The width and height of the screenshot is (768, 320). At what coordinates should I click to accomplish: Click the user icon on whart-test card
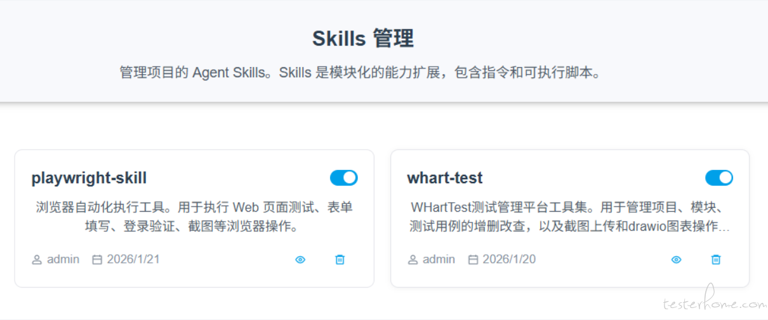point(413,260)
